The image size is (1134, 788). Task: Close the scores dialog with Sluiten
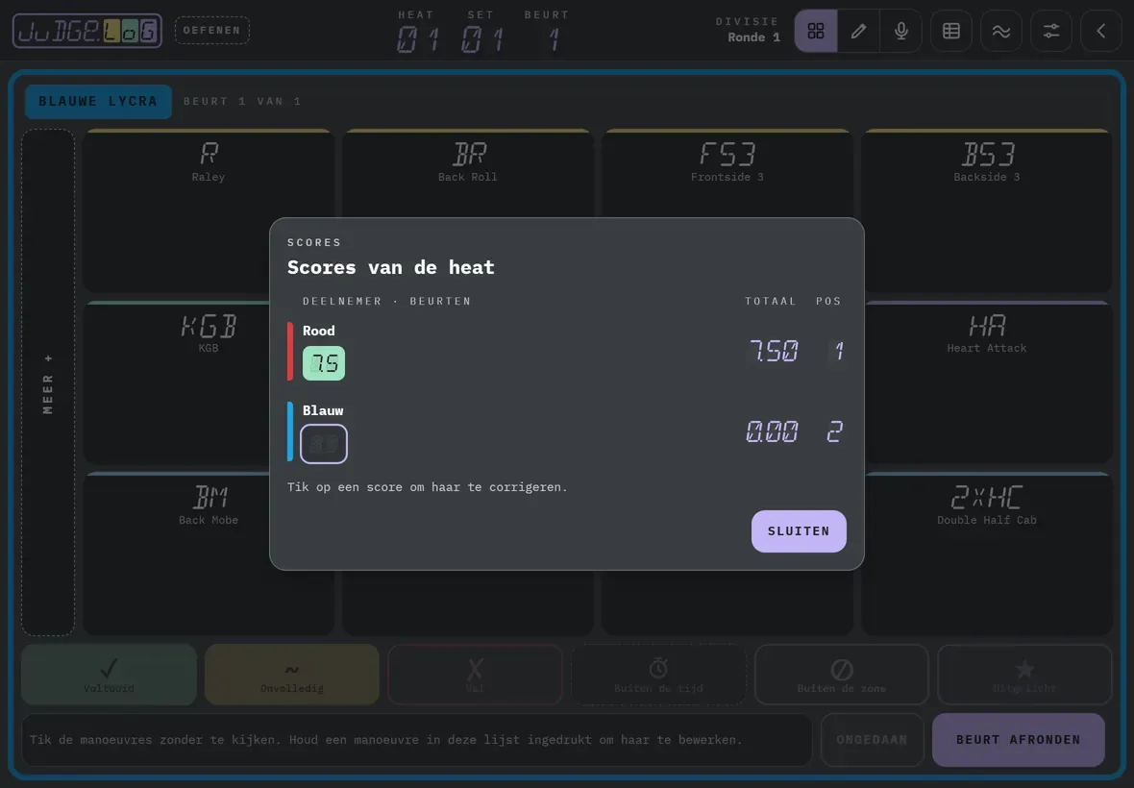799,531
